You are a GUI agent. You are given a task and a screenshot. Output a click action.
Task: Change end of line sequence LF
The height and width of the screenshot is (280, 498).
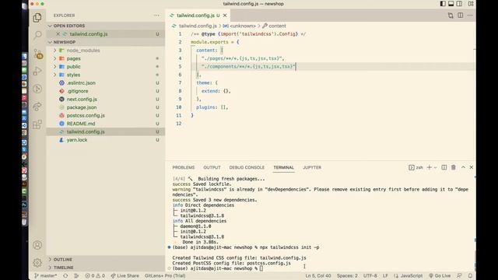pos(385,275)
